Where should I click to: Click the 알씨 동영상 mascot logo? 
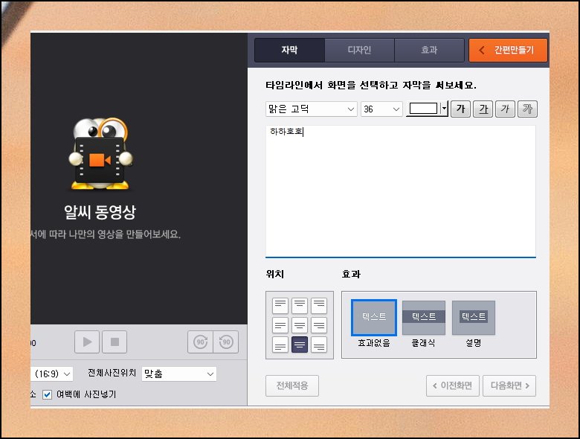(x=100, y=154)
